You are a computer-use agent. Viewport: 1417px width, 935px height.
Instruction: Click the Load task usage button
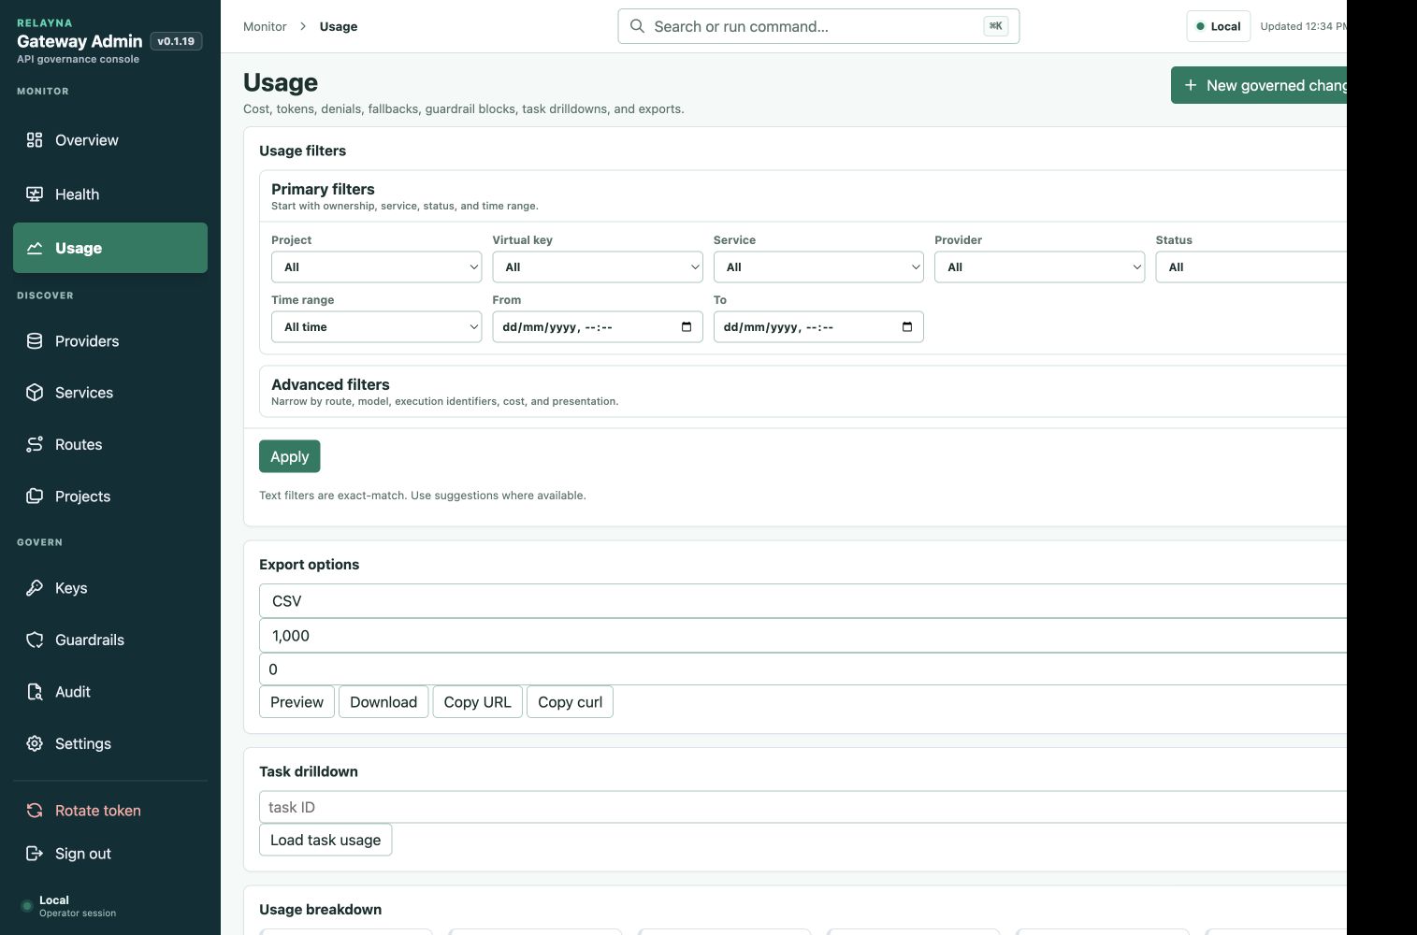[x=325, y=841]
